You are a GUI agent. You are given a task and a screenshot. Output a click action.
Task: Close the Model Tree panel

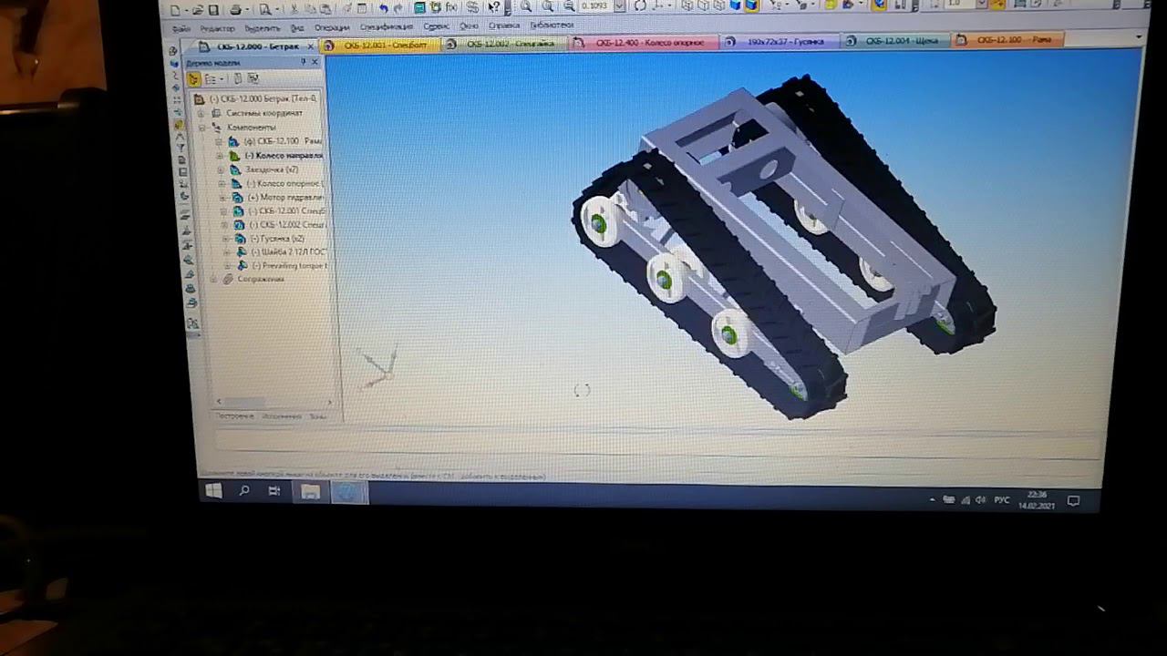[315, 62]
